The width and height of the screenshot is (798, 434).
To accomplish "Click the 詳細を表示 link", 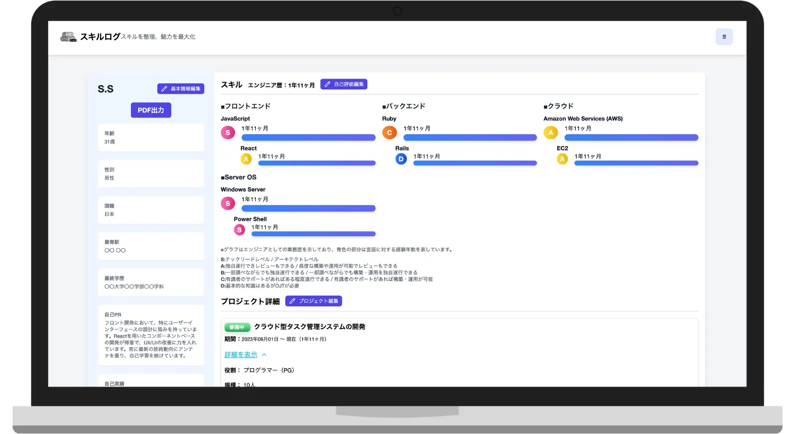I will click(x=241, y=355).
